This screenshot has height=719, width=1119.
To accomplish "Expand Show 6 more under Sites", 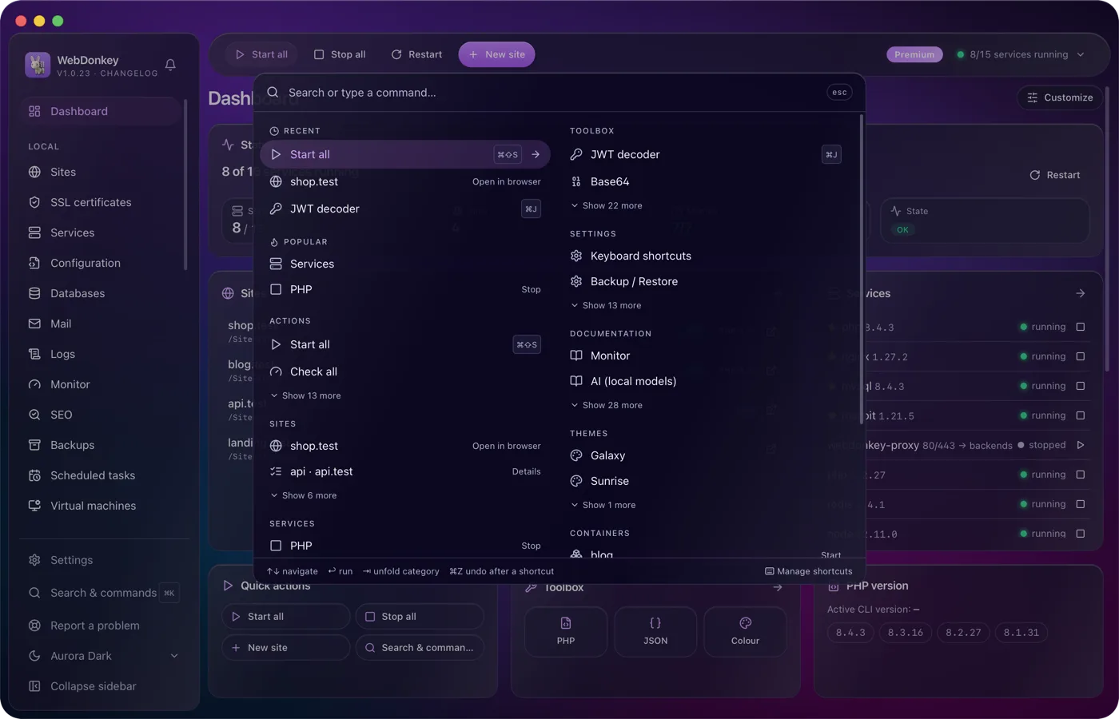I will (304, 495).
